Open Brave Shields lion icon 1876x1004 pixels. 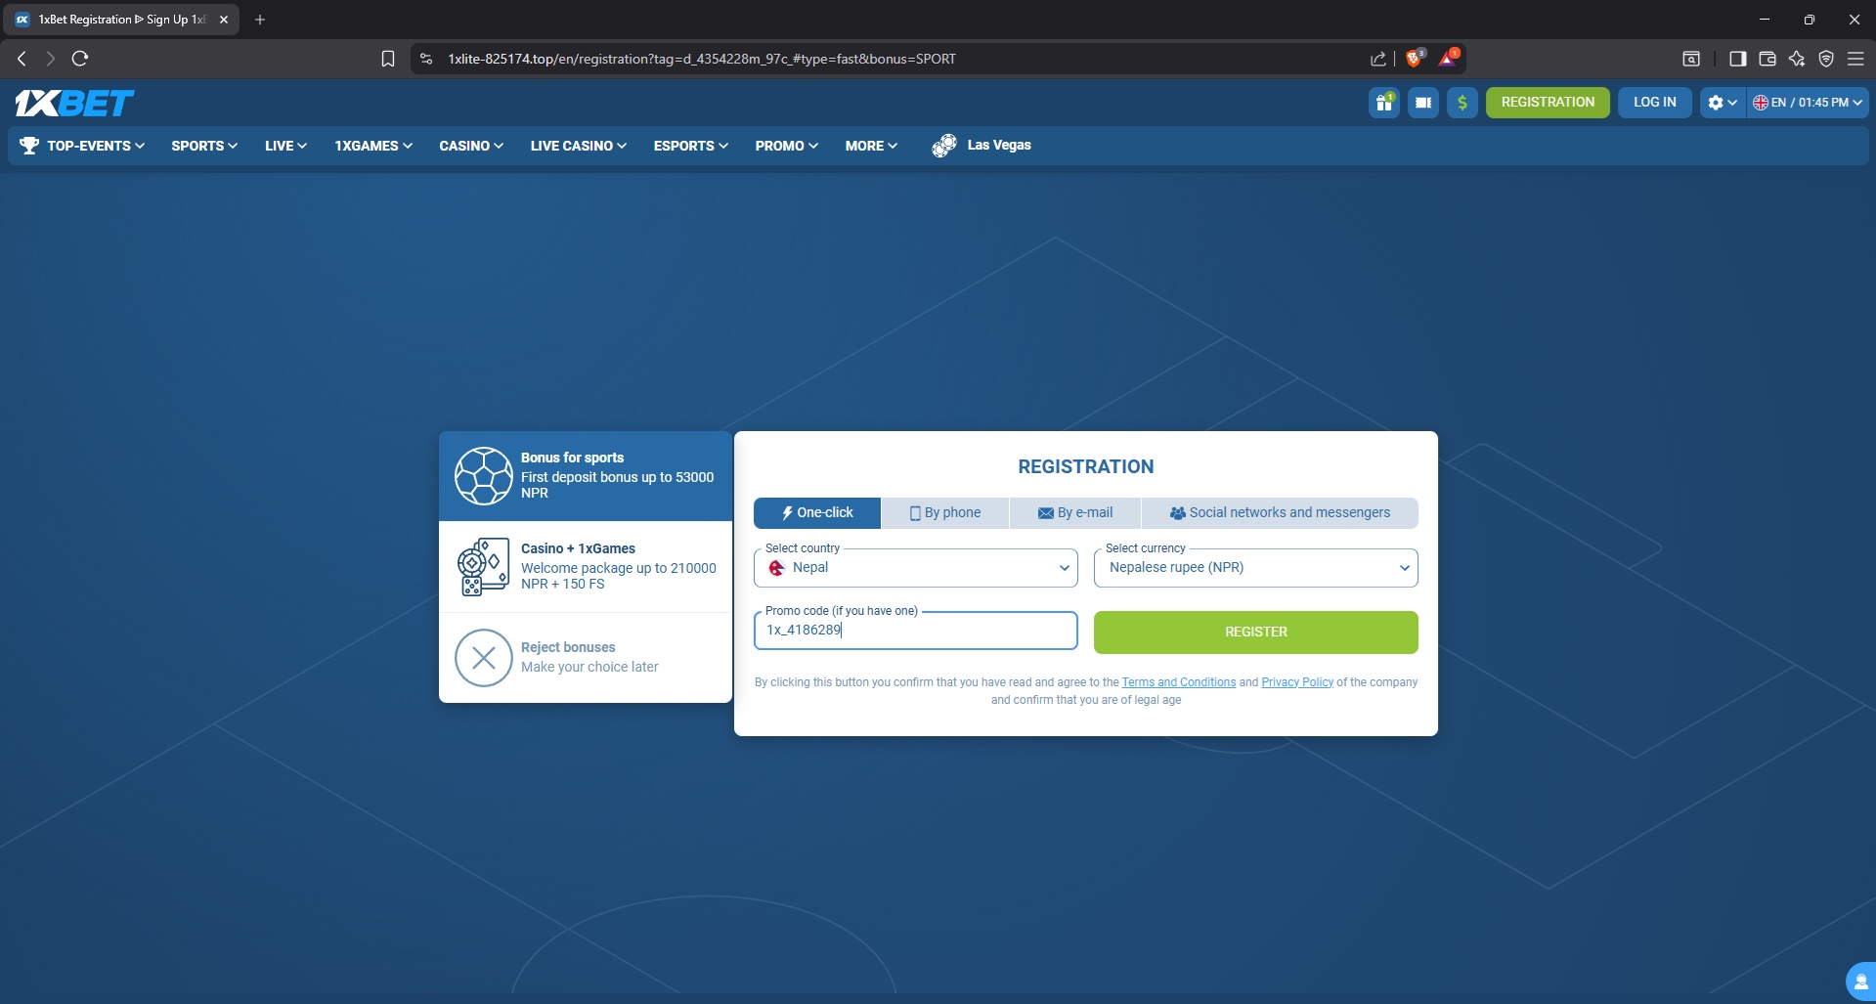(1414, 59)
